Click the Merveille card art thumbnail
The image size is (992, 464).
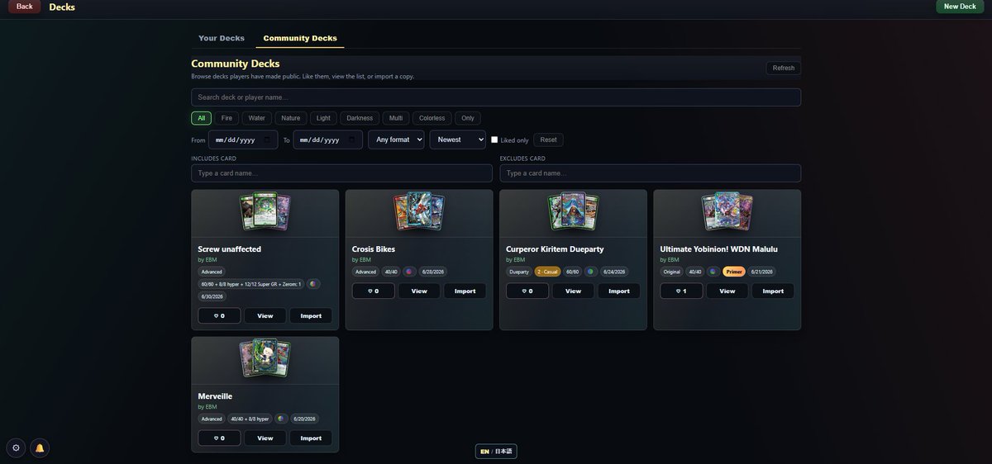[265, 358]
